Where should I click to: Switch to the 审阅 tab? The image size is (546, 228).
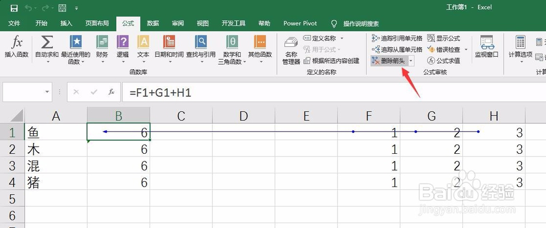[178, 23]
